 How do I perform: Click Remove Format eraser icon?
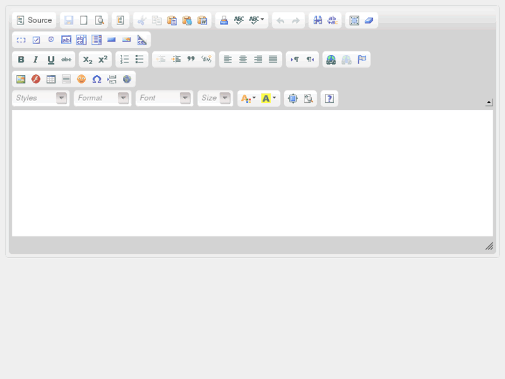point(369,20)
